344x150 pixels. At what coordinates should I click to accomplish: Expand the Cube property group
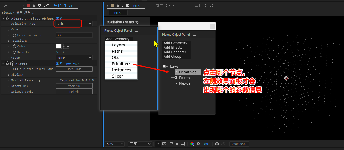(x=9, y=29)
